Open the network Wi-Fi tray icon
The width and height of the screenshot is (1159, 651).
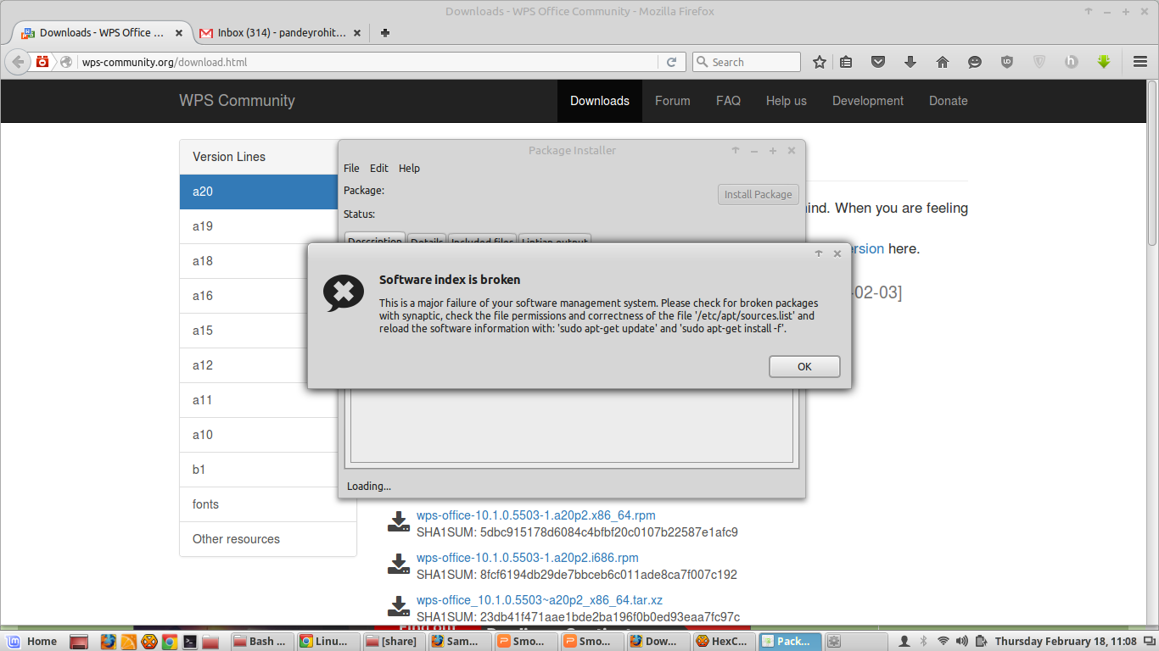click(943, 641)
